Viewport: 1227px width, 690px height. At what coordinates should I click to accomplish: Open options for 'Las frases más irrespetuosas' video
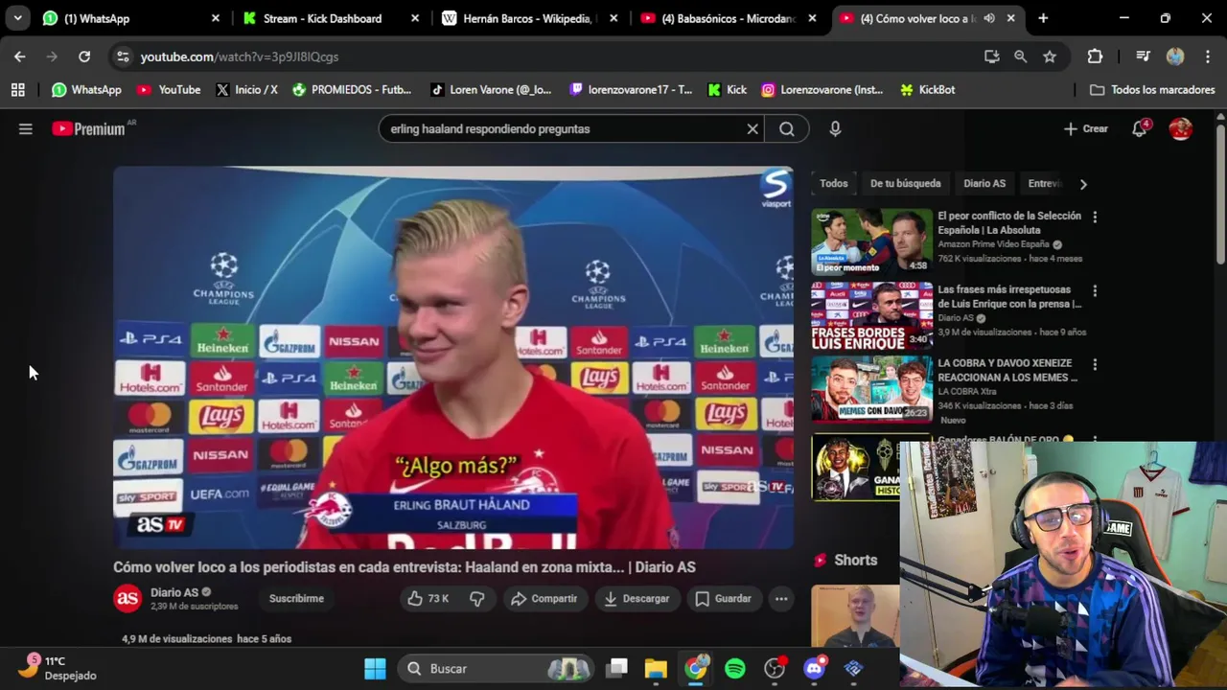(x=1095, y=291)
